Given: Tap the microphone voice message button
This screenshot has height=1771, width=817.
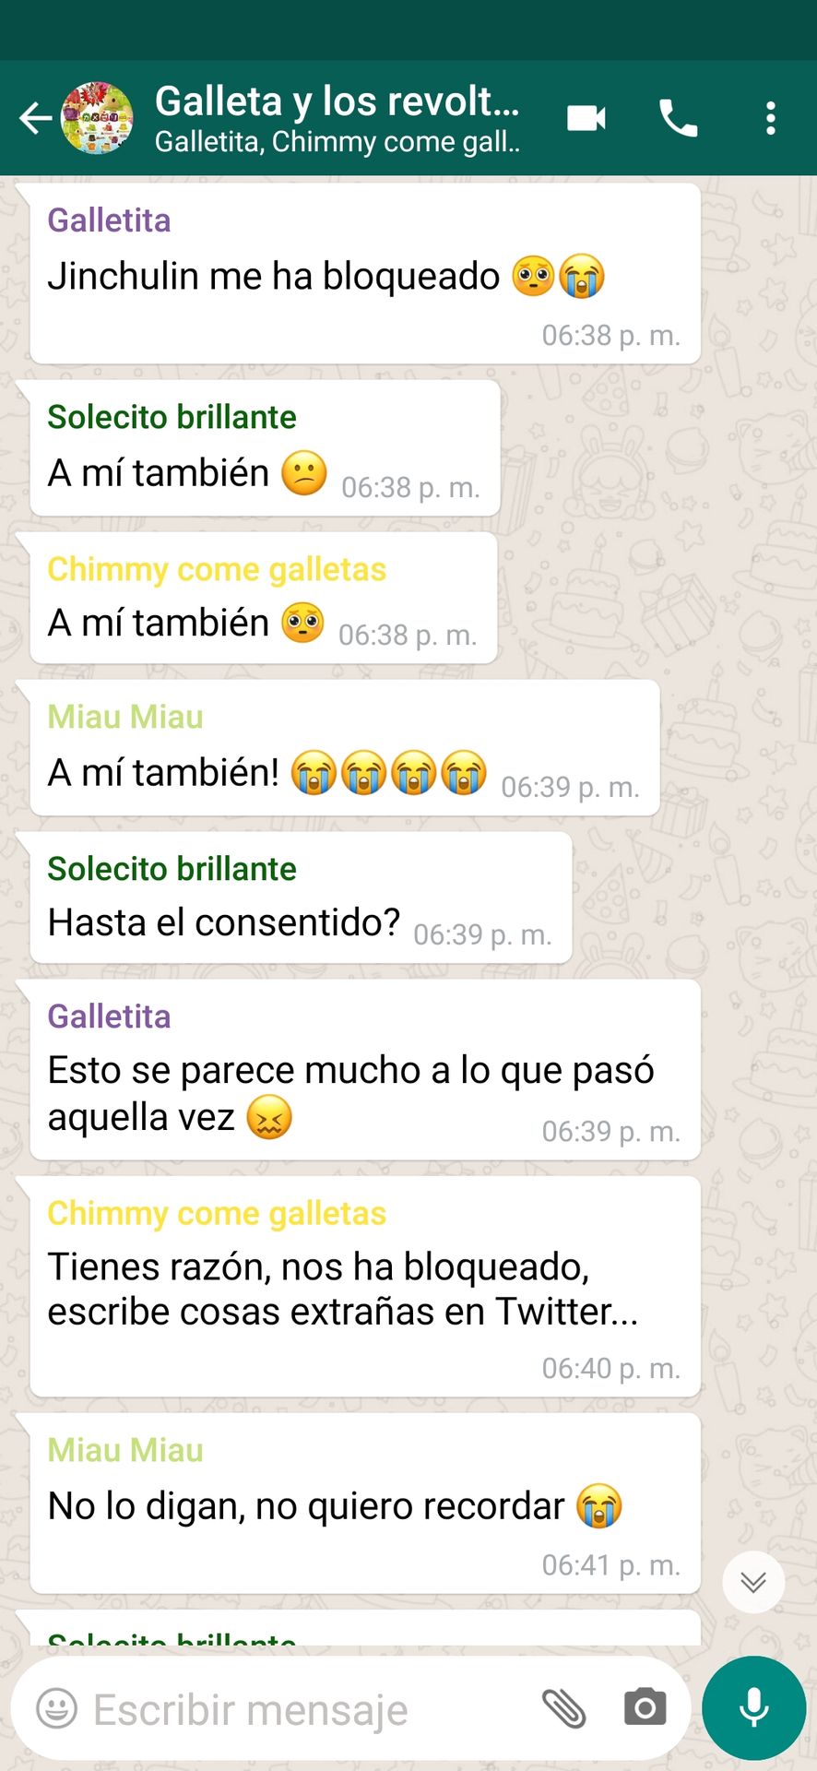Looking at the screenshot, I should [x=754, y=1708].
